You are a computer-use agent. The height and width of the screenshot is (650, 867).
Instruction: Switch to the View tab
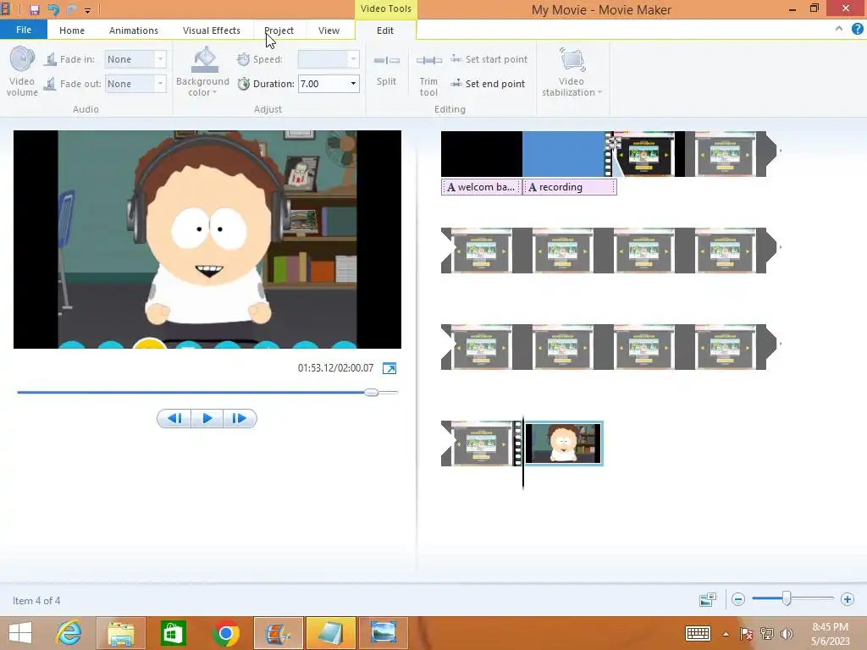click(x=329, y=30)
